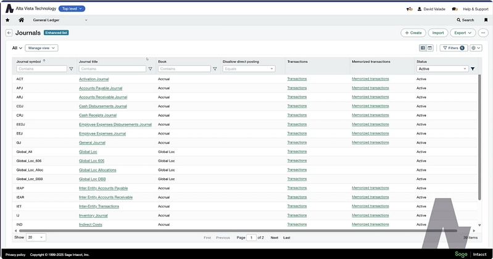The height and width of the screenshot is (259, 493).
Task: Click the favorites star icon
Action: [7, 20]
